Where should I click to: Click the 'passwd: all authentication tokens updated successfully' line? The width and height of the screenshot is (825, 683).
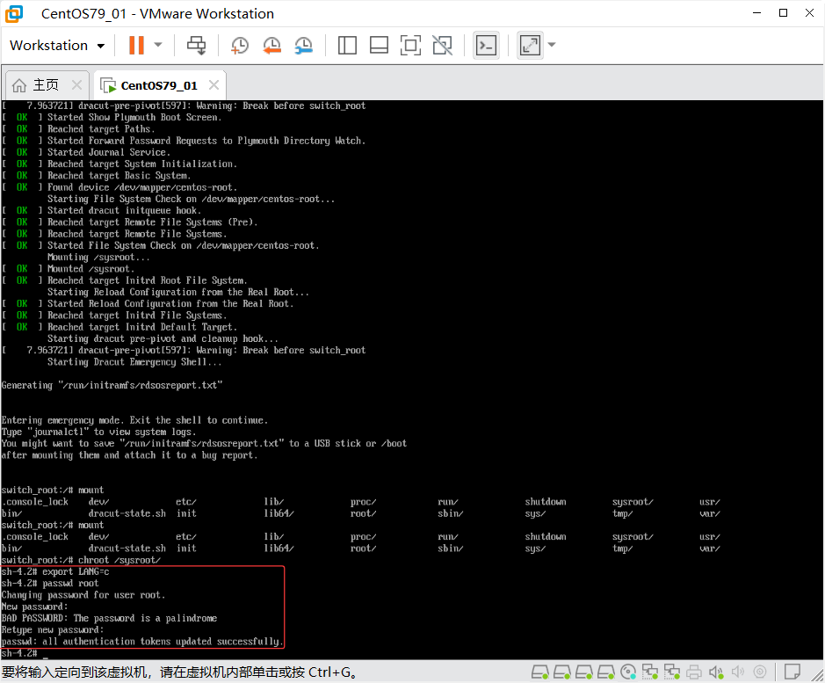pyautogui.click(x=142, y=642)
